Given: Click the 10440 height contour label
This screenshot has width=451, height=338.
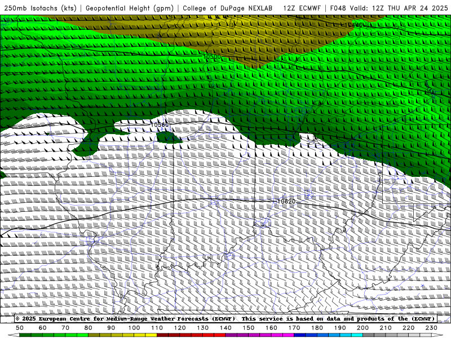Looking at the screenshot, I should [354, 25].
